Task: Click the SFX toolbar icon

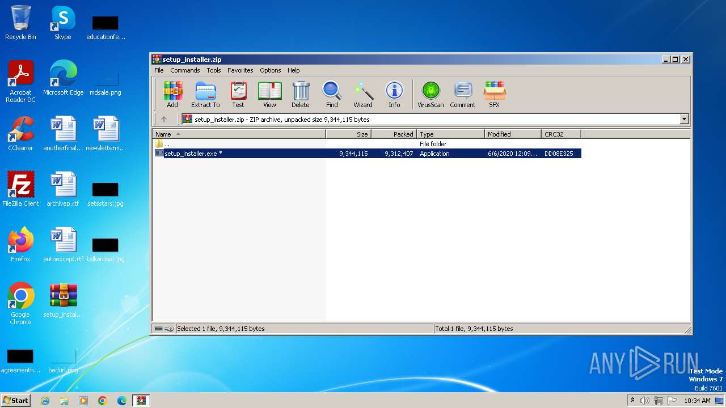Action: [x=495, y=95]
